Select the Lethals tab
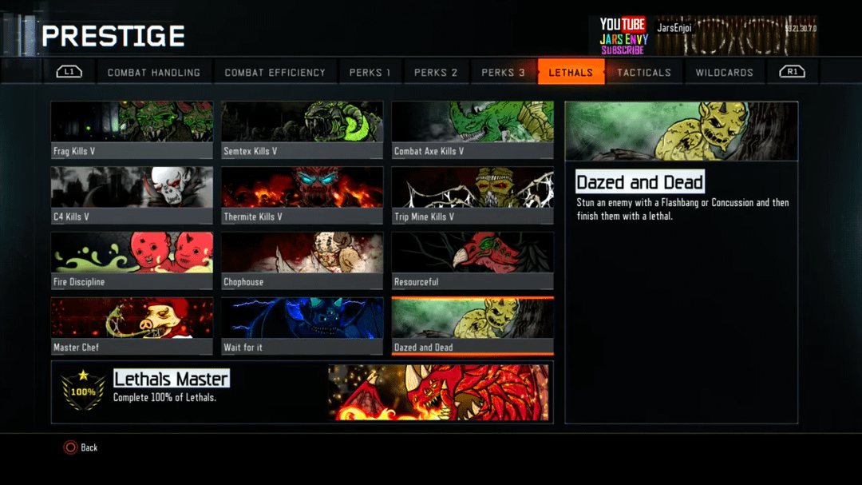This screenshot has width=862, height=485. [571, 72]
